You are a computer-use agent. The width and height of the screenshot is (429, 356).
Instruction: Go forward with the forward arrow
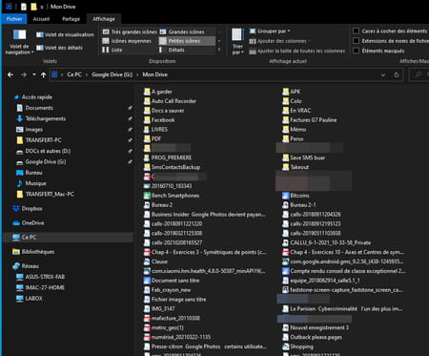click(x=24, y=74)
